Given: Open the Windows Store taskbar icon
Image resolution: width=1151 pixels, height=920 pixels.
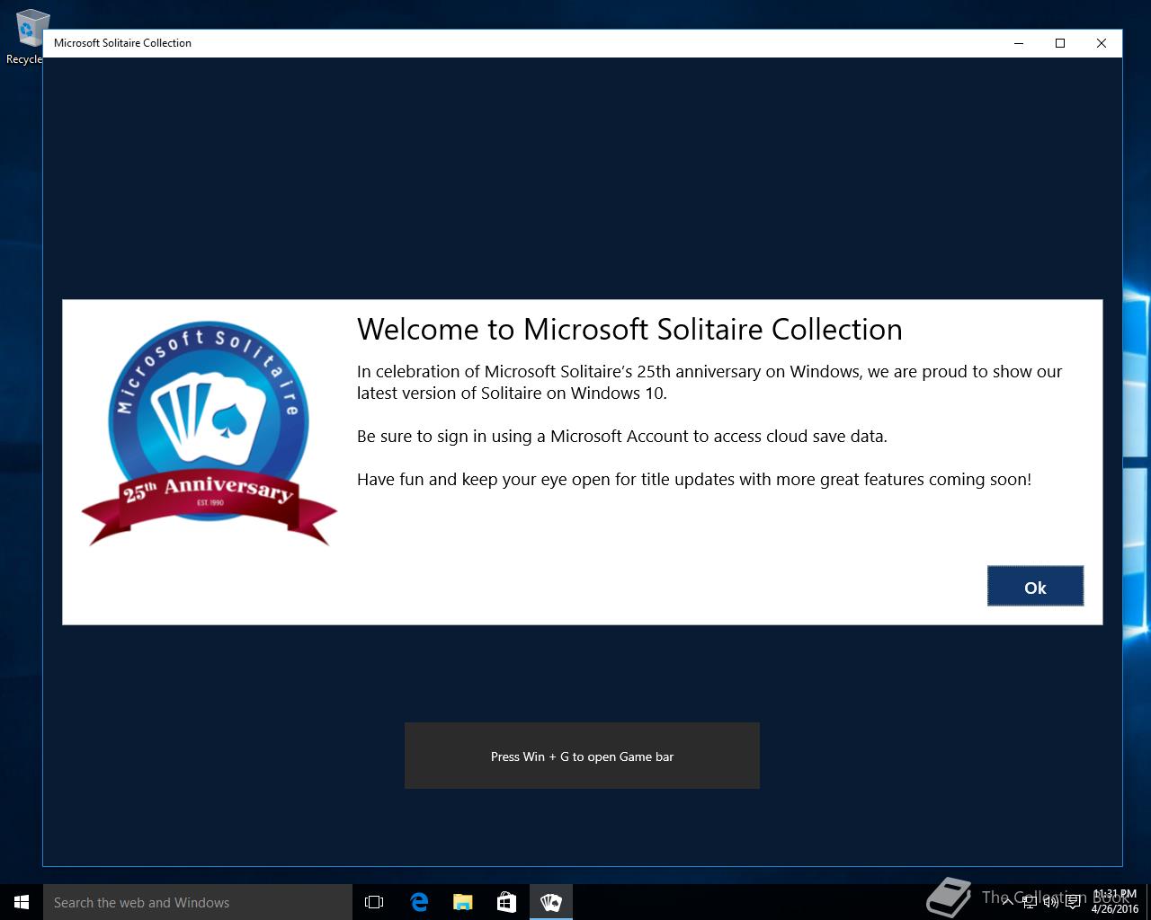Looking at the screenshot, I should click(x=506, y=902).
